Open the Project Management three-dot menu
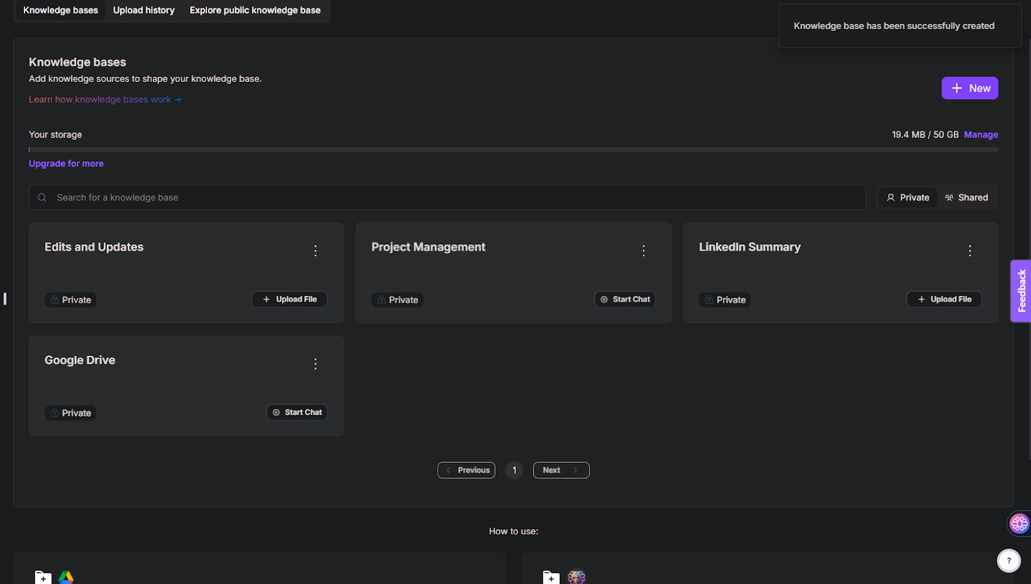 pos(643,251)
